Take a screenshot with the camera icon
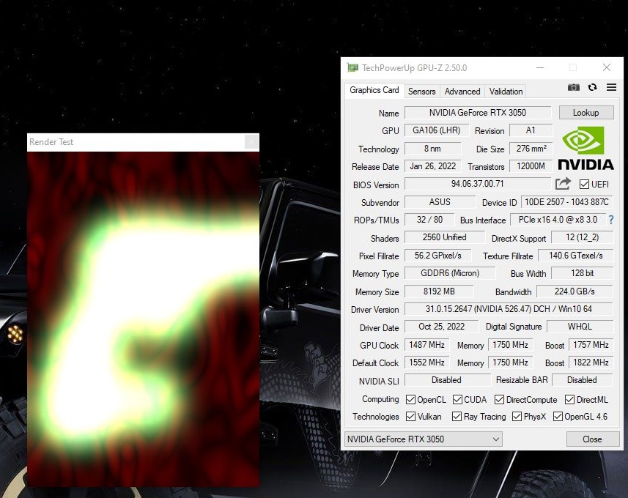Viewport: 628px width, 498px height. pos(574,87)
